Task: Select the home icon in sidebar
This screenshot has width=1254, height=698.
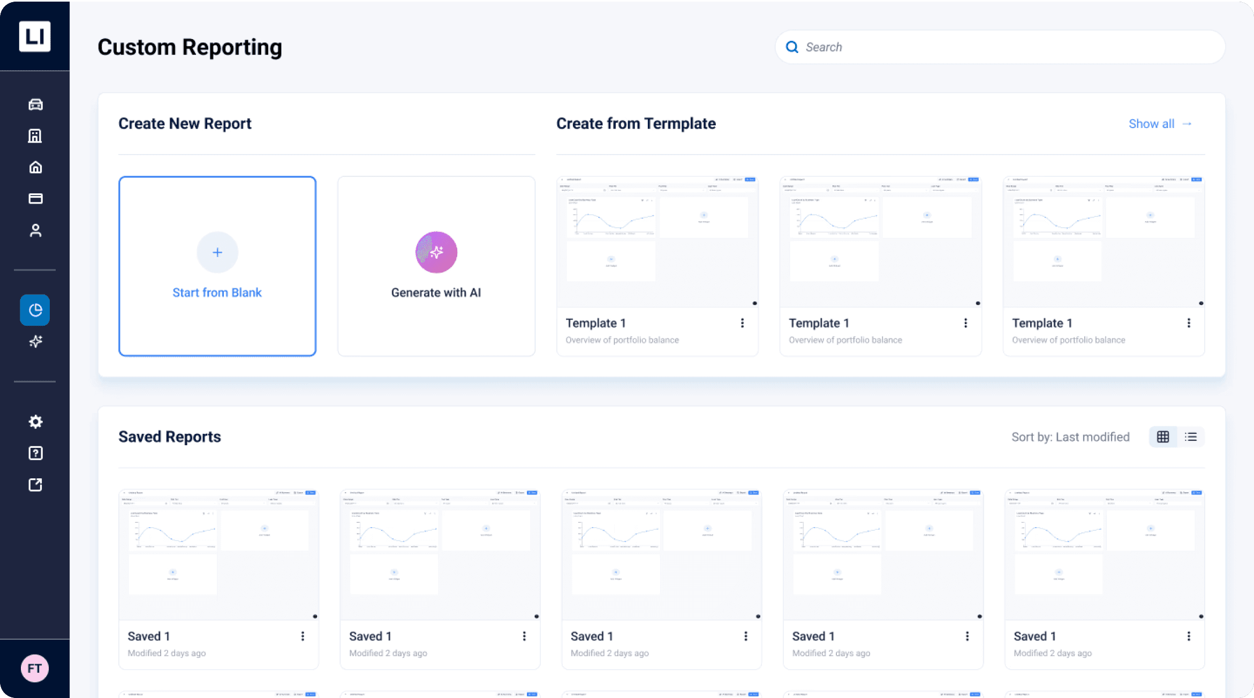Action: (x=35, y=167)
